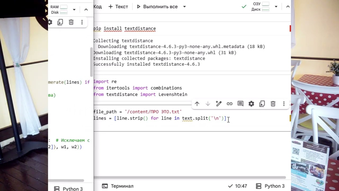Copy link to the selected cell
This screenshot has height=191, width=339.
coord(230,104)
